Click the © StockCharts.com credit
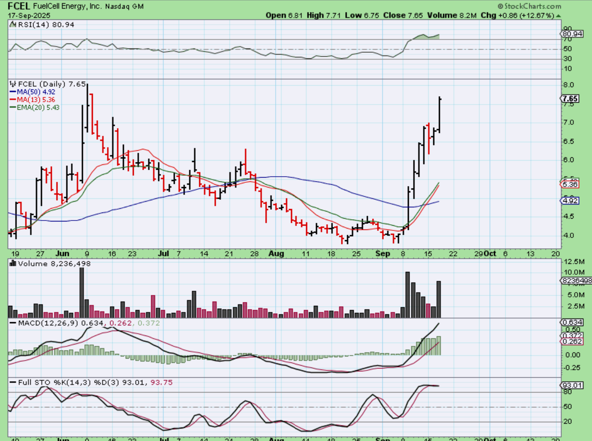Image resolution: width=592 pixels, height=441 pixels. [x=529, y=7]
